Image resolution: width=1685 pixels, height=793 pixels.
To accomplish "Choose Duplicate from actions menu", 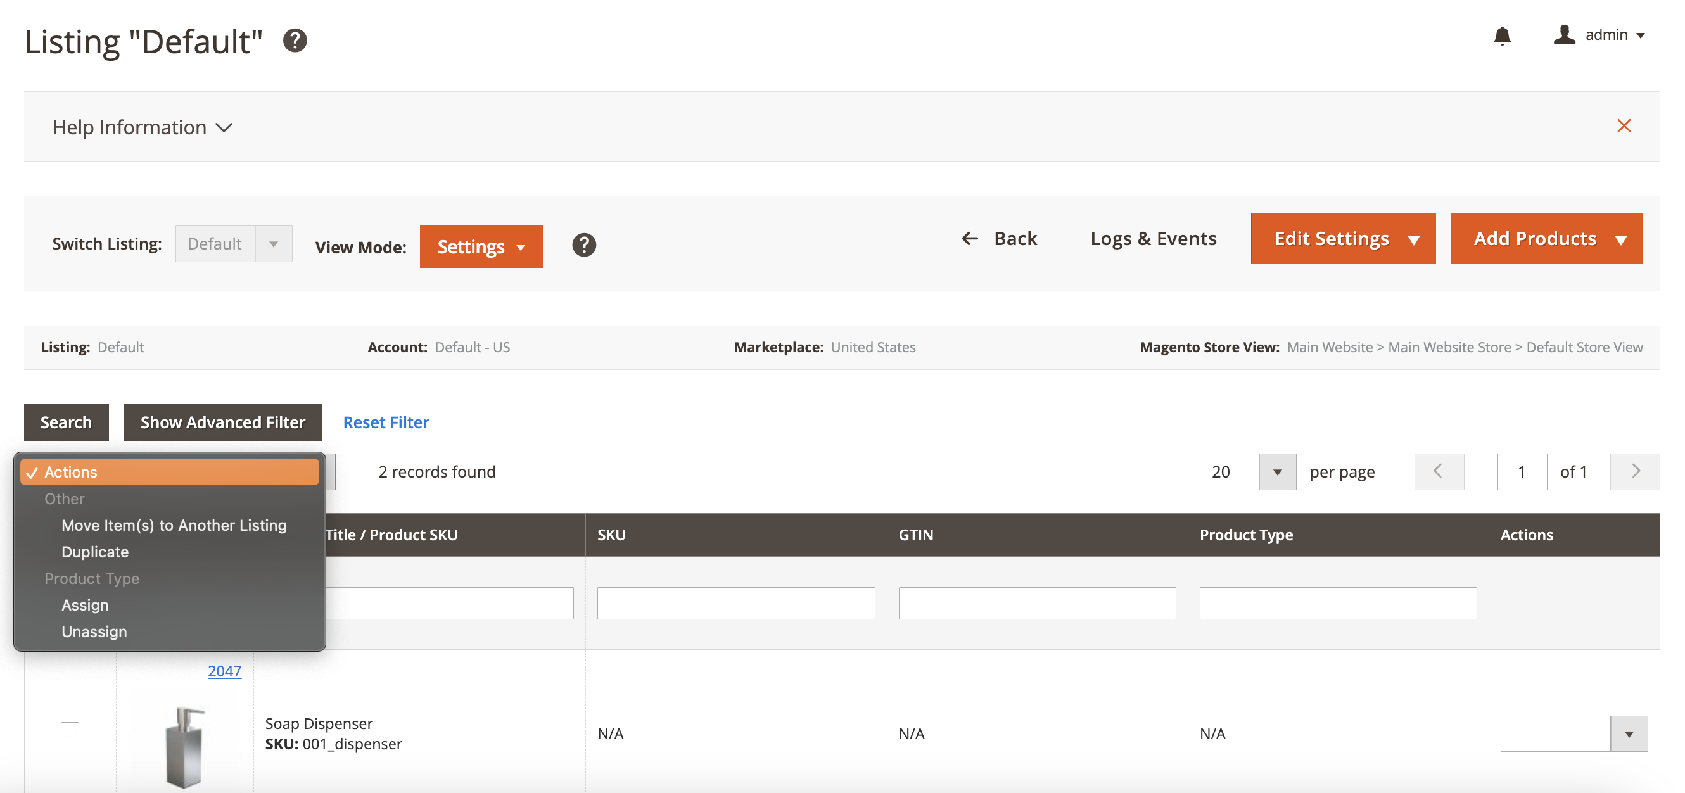I will coord(95,552).
